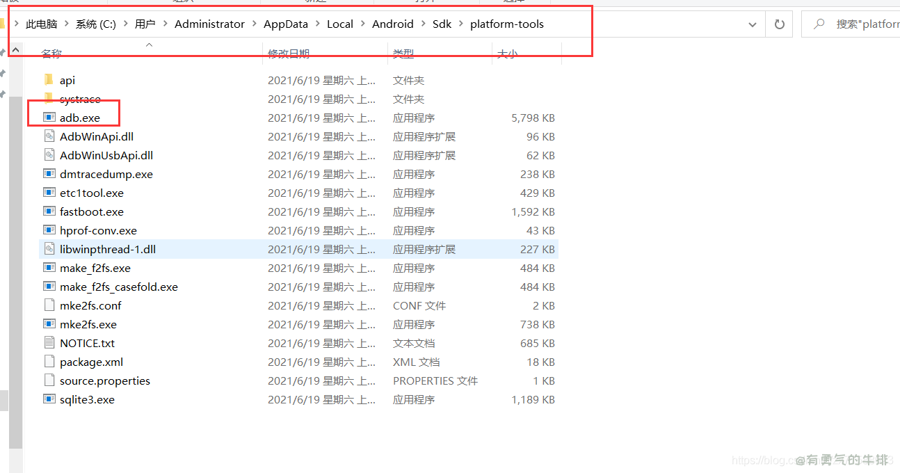900x473 pixels.
Task: Select the systrace folder icon
Action: pyautogui.click(x=49, y=99)
